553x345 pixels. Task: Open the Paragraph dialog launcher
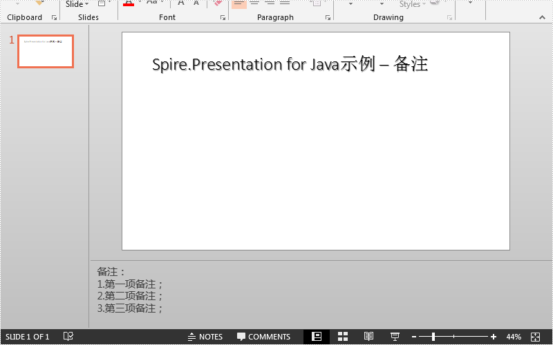pyautogui.click(x=328, y=18)
